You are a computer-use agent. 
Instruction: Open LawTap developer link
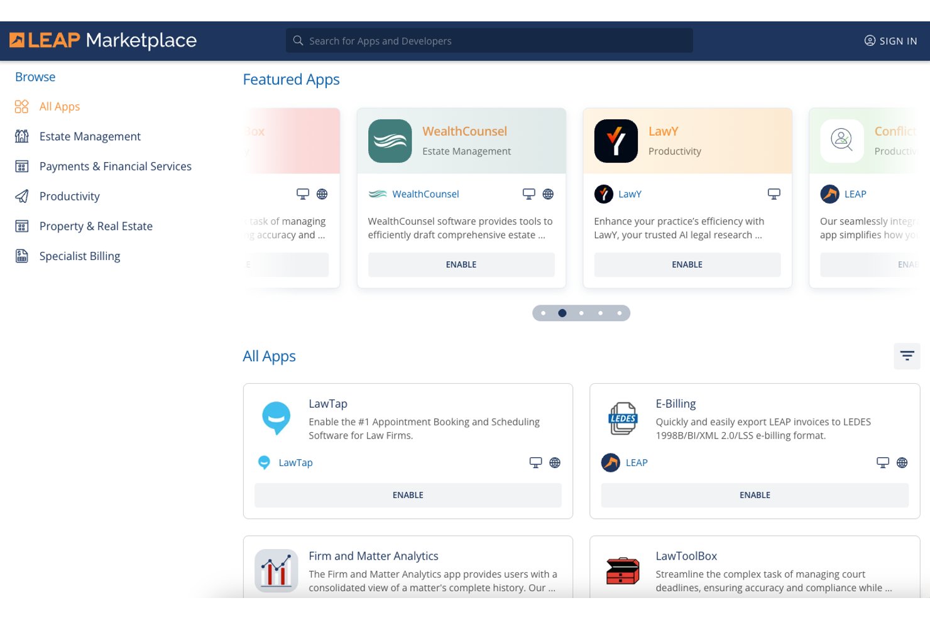295,463
